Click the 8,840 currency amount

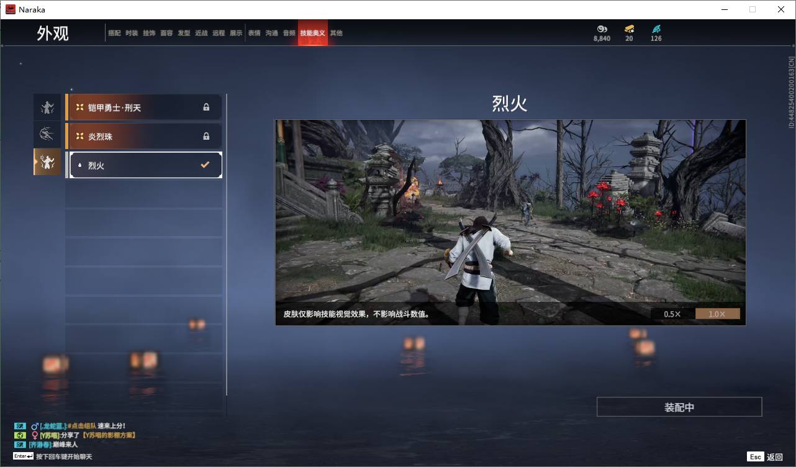pos(602,39)
